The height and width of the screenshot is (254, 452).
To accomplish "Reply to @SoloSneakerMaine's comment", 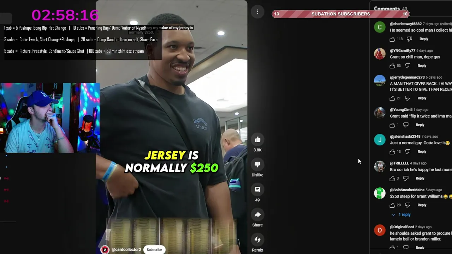I will tap(422, 205).
